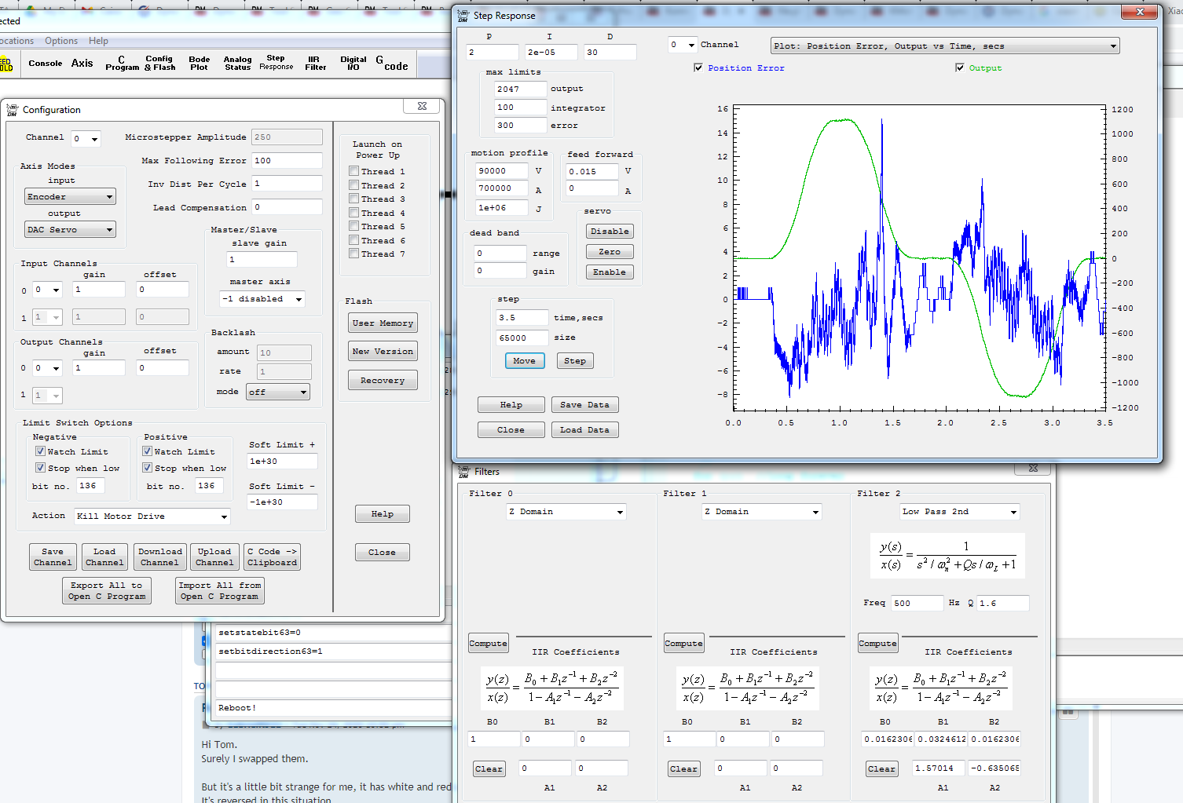Open the Digital I/O screen

click(353, 64)
